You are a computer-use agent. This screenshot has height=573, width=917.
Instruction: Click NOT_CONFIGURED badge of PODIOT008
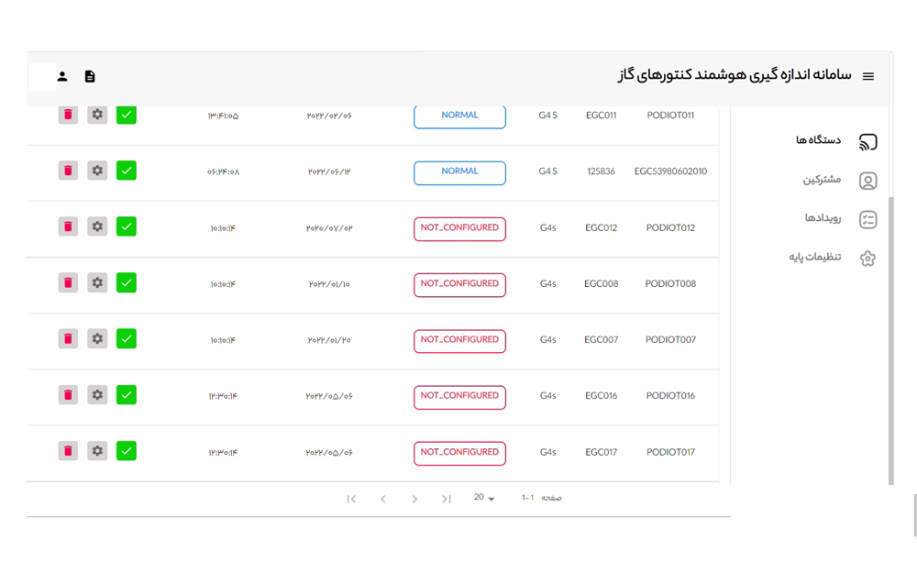coord(459,285)
